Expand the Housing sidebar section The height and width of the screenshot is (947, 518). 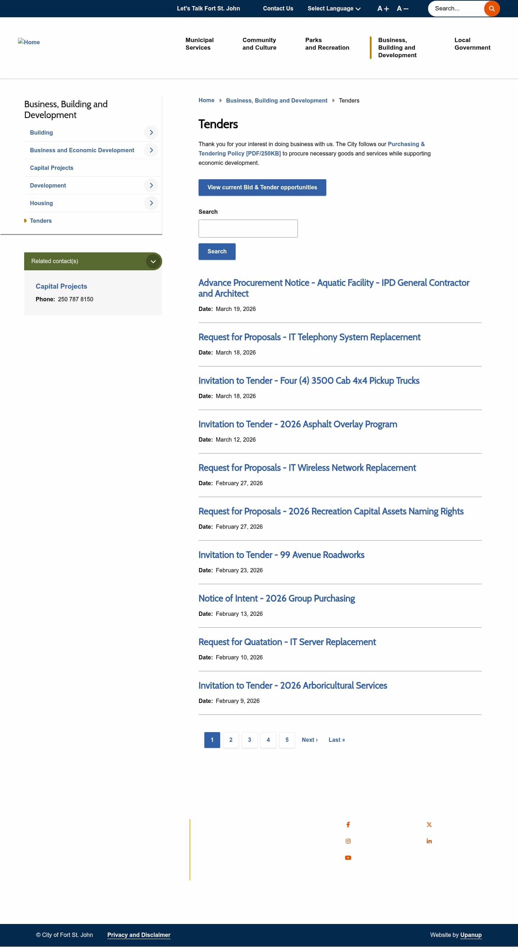click(x=151, y=203)
